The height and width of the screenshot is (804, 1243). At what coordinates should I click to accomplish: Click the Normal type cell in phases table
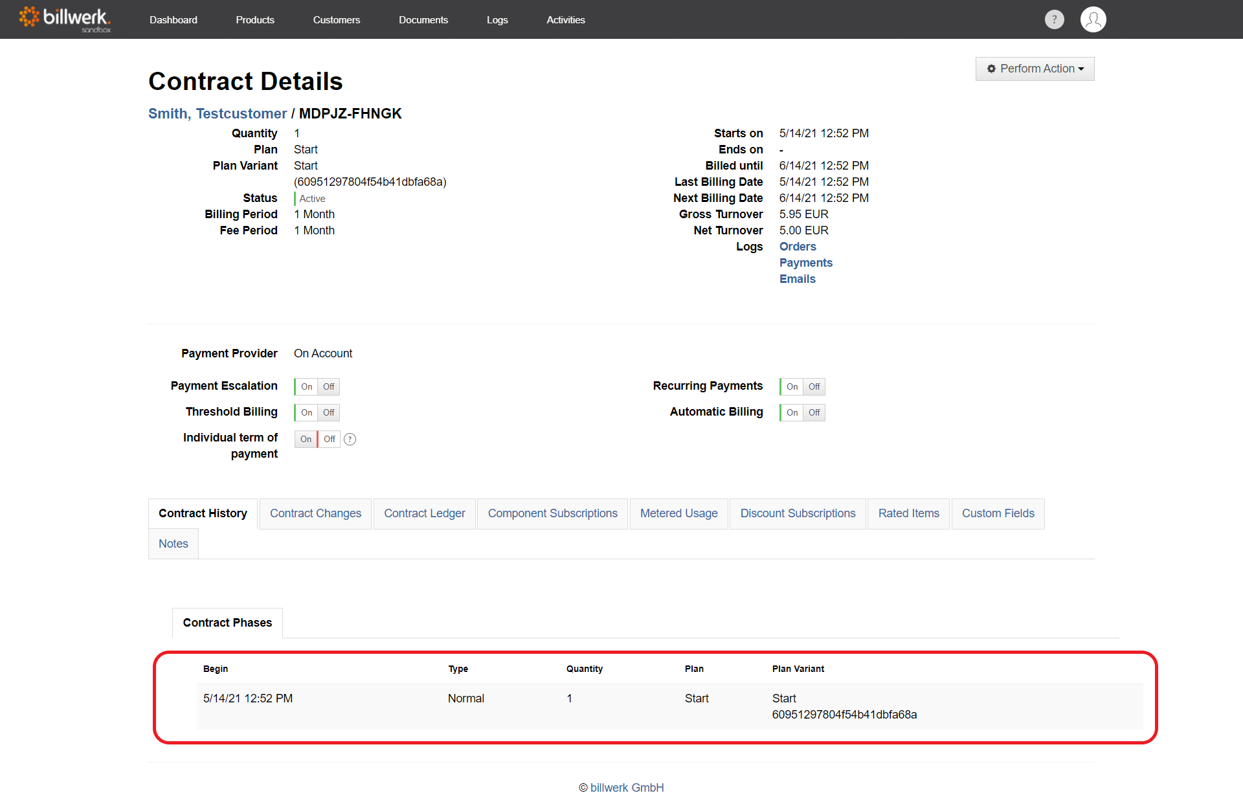[465, 698]
